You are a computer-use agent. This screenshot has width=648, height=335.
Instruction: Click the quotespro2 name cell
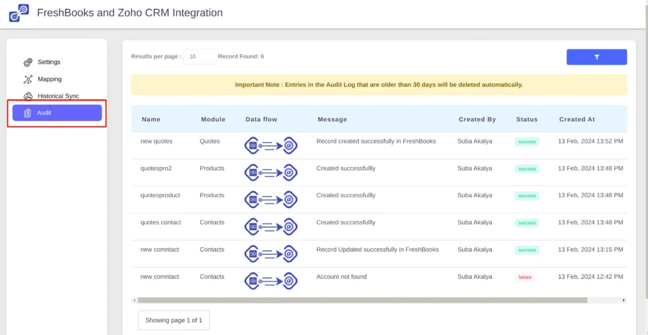point(156,168)
